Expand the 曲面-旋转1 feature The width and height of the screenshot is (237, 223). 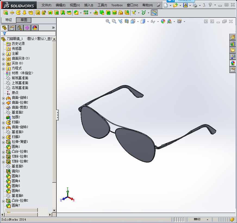[x=3, y=98]
